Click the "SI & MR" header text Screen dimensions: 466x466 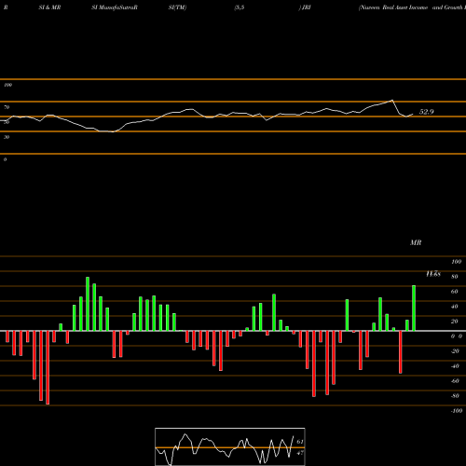point(49,7)
